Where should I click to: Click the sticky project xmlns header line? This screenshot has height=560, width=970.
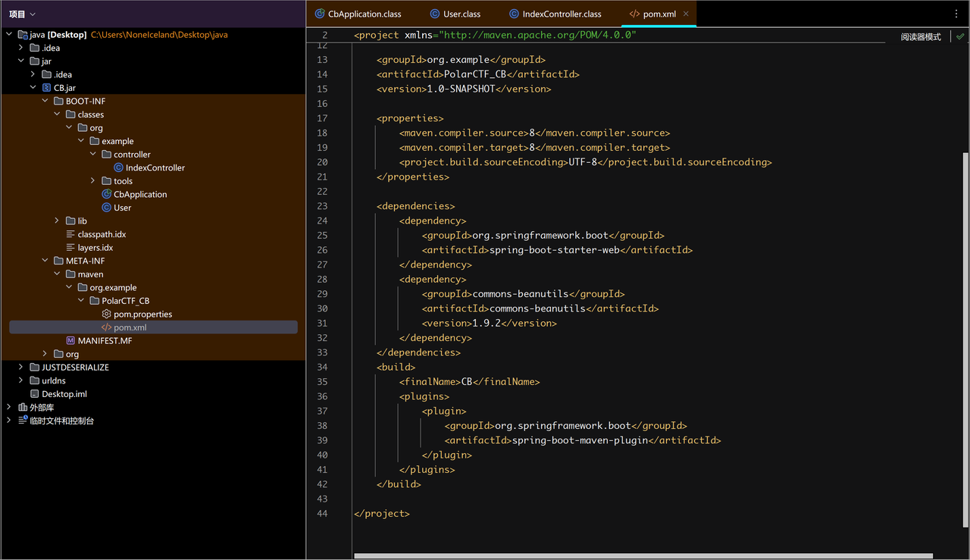click(495, 36)
